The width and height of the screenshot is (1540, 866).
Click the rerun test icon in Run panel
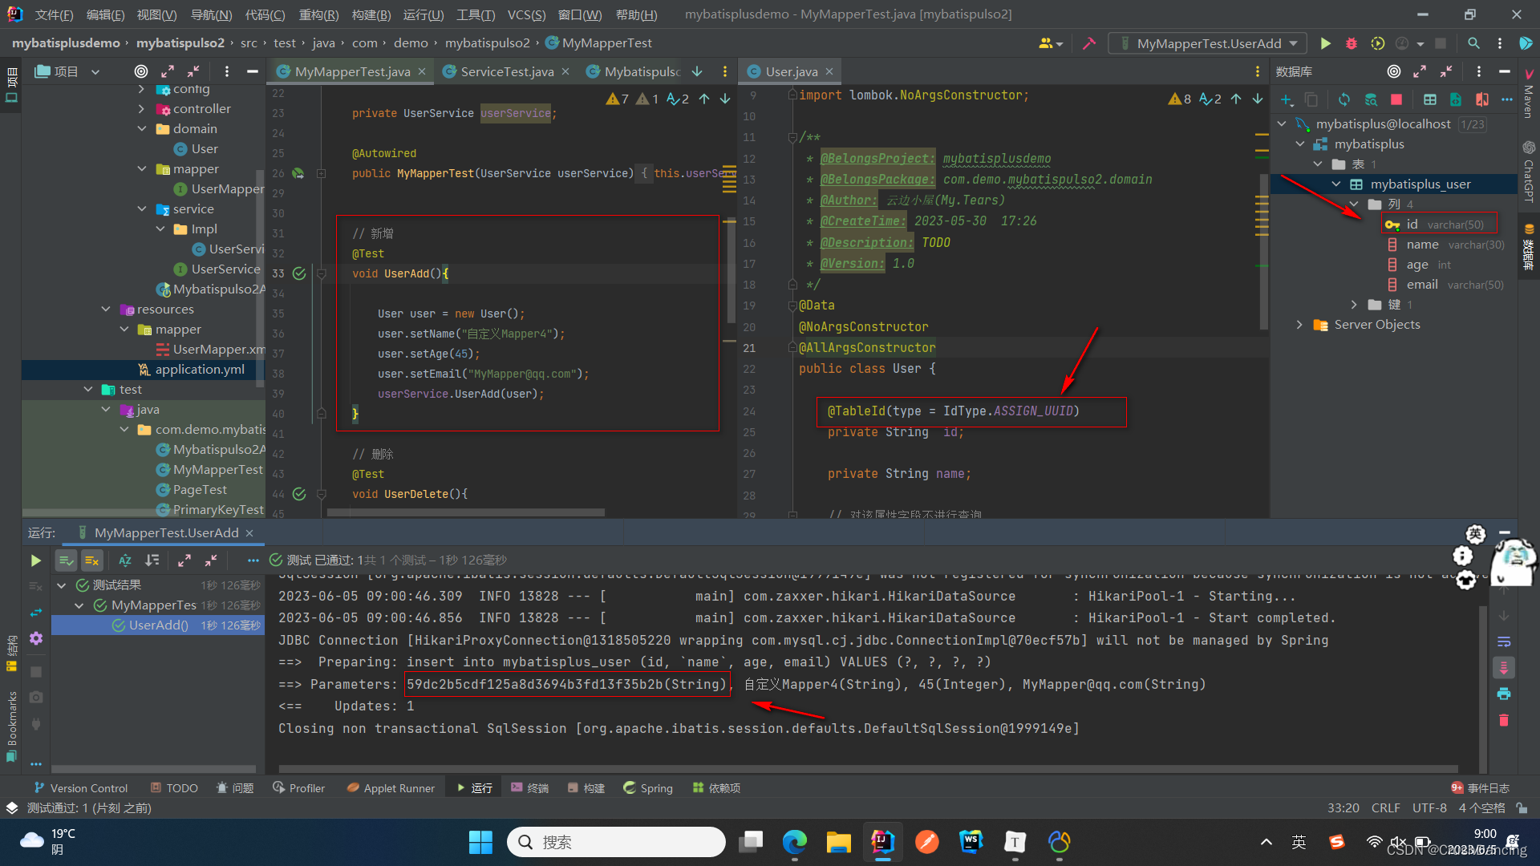[35, 560]
